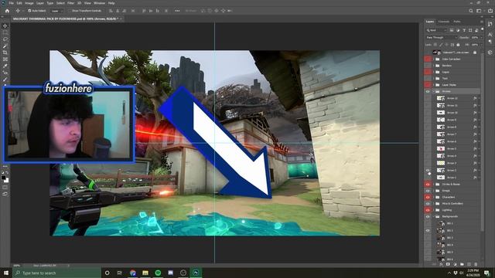Toggle the Auto-Select checkbox

pos(29,11)
